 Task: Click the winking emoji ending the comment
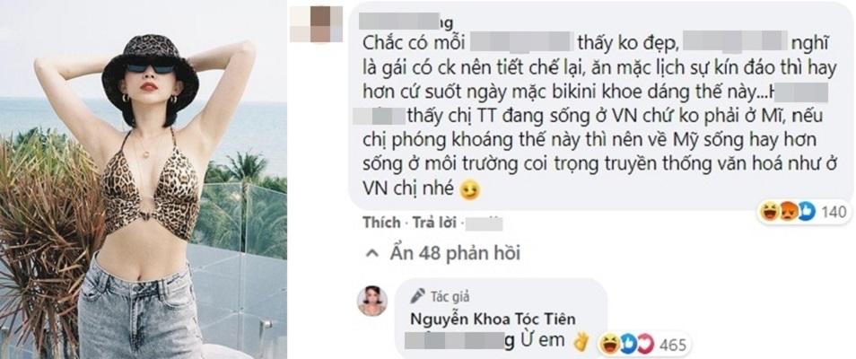point(469,189)
